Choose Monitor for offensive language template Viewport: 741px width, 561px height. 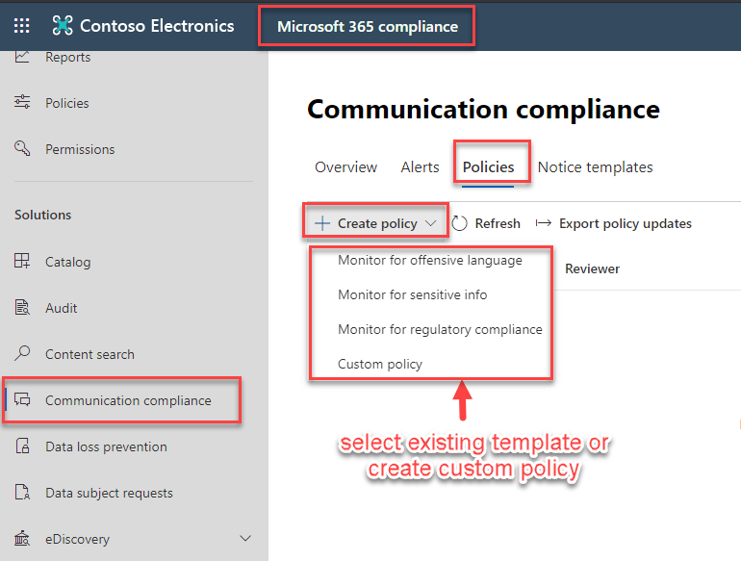coord(429,260)
